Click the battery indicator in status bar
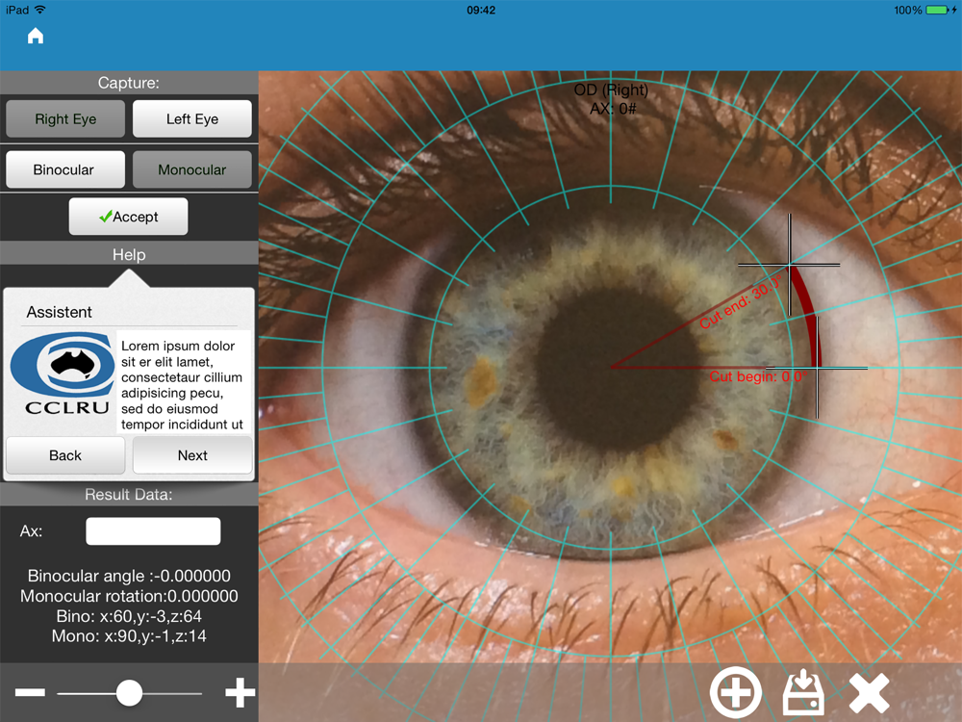Screen dimensions: 962x722 [937, 10]
